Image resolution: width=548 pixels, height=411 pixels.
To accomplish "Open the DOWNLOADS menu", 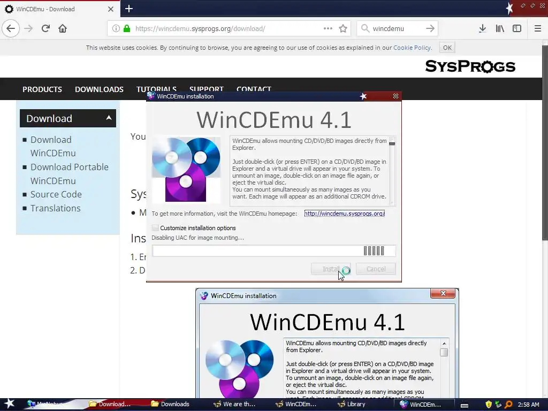I will tap(99, 89).
